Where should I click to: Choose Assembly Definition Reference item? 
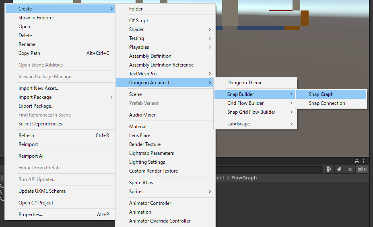point(165,65)
